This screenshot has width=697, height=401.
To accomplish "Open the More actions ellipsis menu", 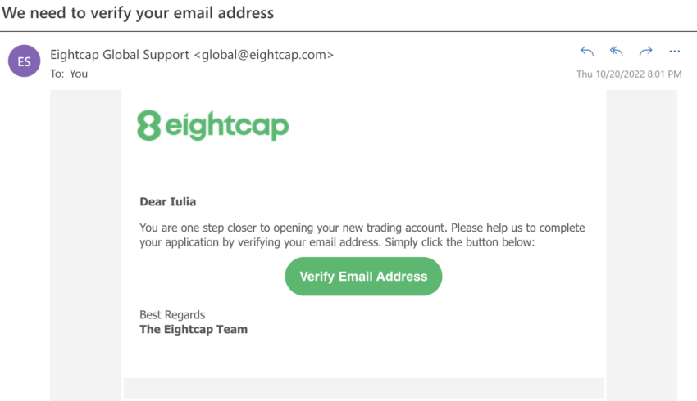I will click(674, 52).
